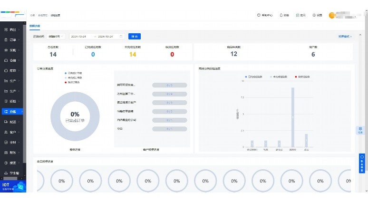Click the 学生餐 meal icon in sidebar
The width and height of the screenshot is (368, 202).
click(x=6, y=173)
